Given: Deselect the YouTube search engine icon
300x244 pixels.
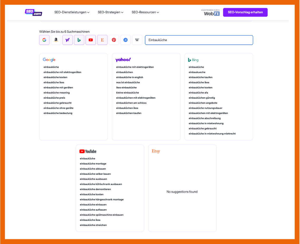Looking at the screenshot, I should (91, 40).
